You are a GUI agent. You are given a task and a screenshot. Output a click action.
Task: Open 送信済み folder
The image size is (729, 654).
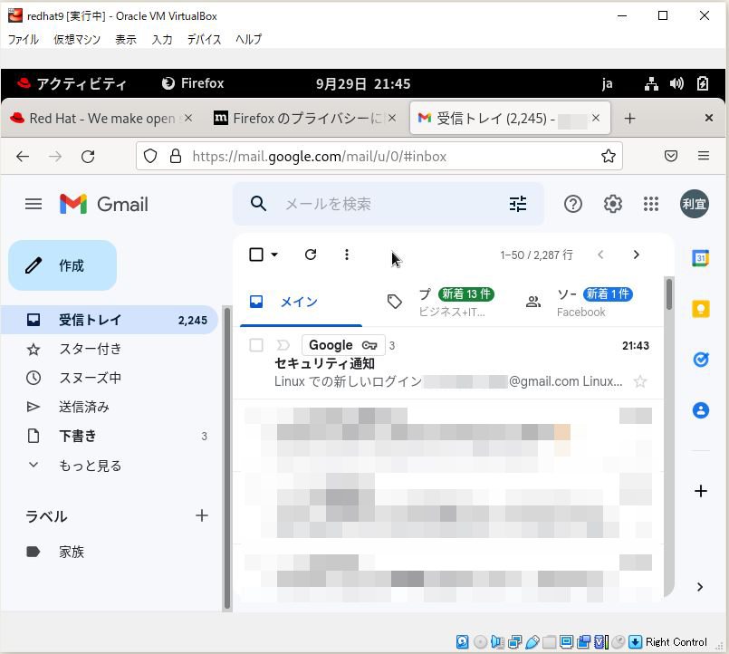110,407
